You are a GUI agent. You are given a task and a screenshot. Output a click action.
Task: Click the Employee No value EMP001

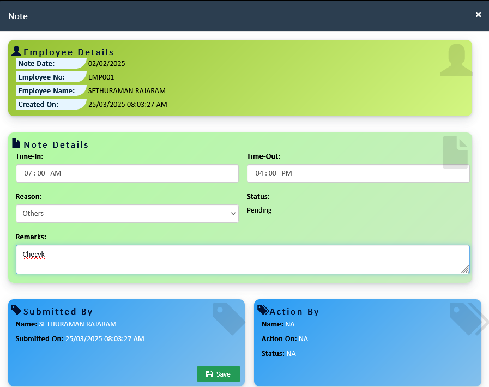coord(101,77)
